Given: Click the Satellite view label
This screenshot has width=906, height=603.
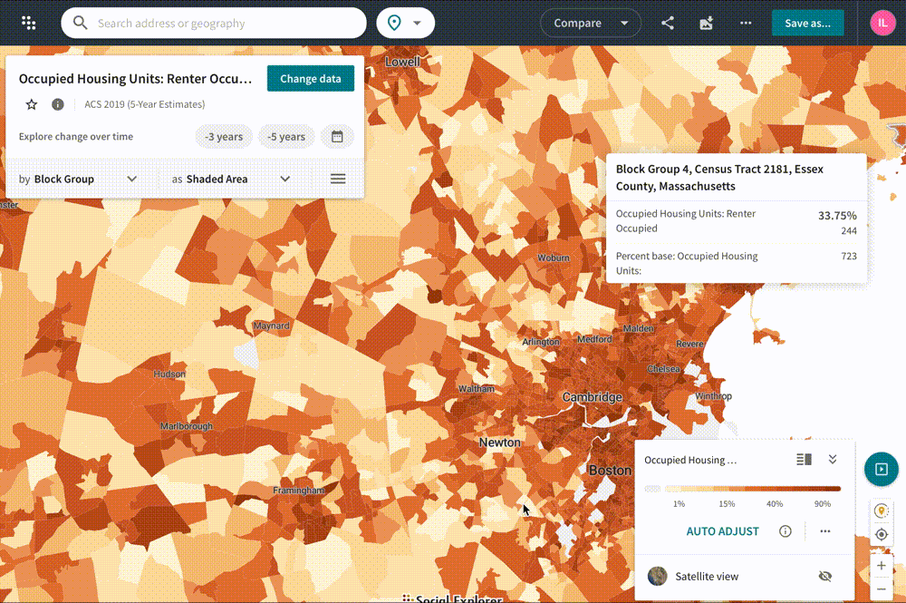Looking at the screenshot, I should pos(707,577).
